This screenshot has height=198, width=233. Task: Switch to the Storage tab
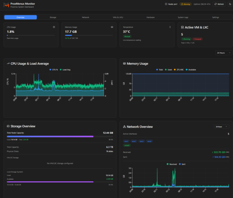[x=53, y=18]
